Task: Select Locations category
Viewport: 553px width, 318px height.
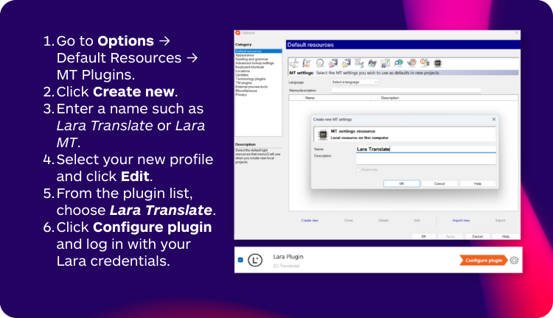Action: (243, 71)
